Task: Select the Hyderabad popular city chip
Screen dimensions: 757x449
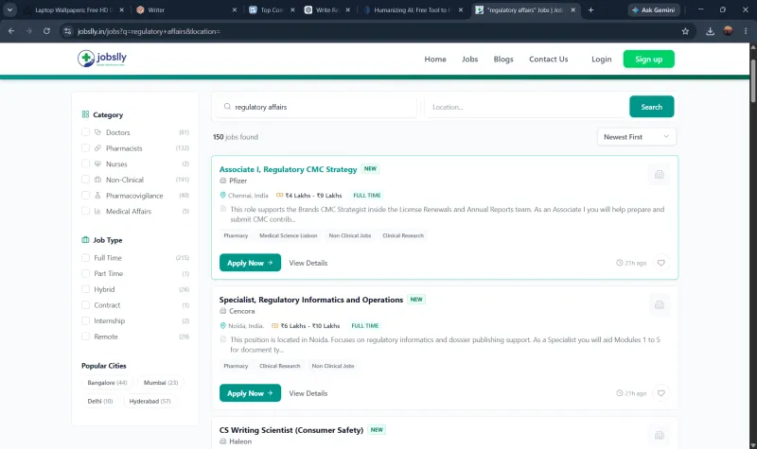Action: [x=150, y=401]
